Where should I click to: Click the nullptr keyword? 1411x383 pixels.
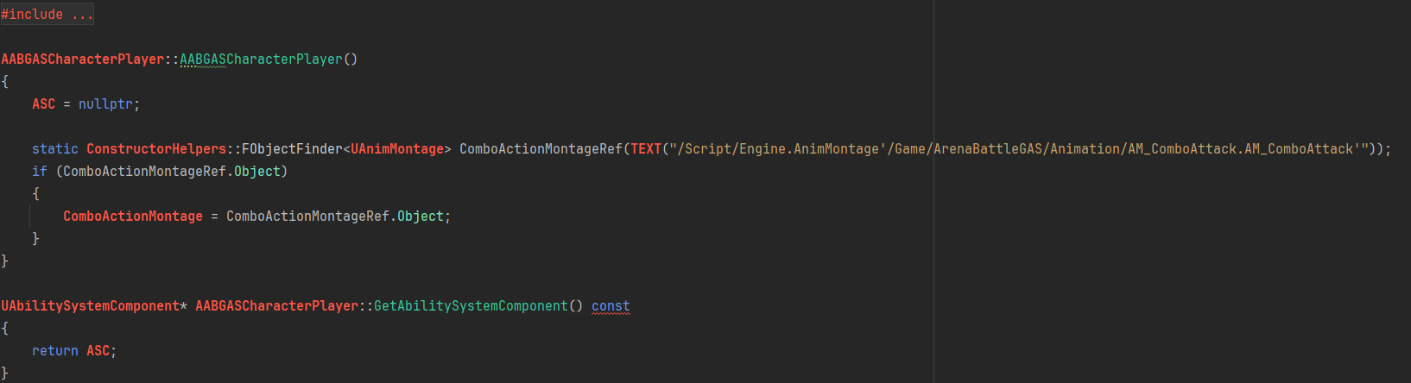[105, 104]
